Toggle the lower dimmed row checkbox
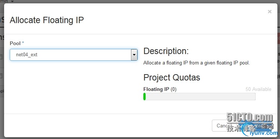Image resolution: width=280 pixels, height=139 pixels. point(1,76)
